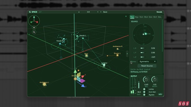Viewport: 191px width, 107px height.
Task: Click the Save preset button
Action: pos(105,12)
